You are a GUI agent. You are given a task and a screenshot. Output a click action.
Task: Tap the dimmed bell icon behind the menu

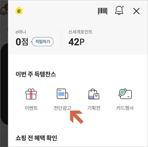point(4,10)
